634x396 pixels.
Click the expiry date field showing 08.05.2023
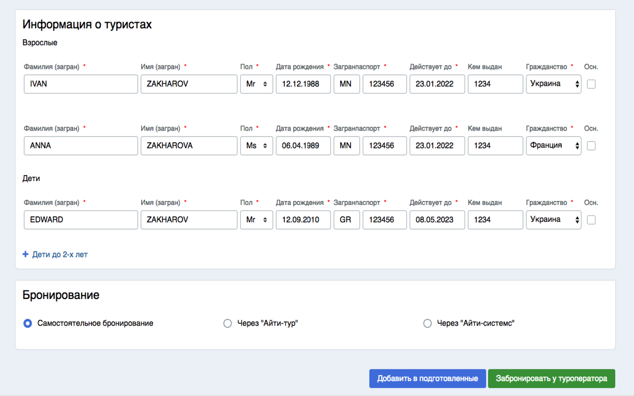pos(437,220)
